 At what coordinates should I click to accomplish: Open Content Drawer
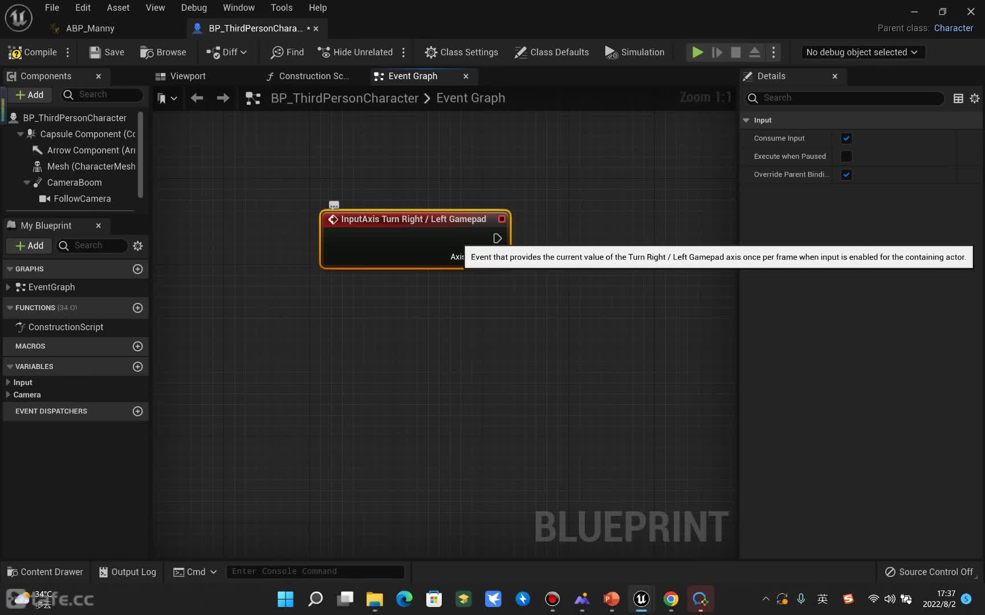pos(45,572)
